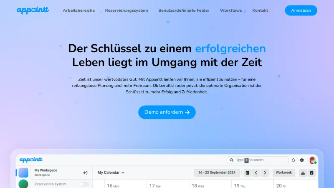Click the calendar date picker icon
This screenshot has height=188, width=334.
tap(247, 173)
